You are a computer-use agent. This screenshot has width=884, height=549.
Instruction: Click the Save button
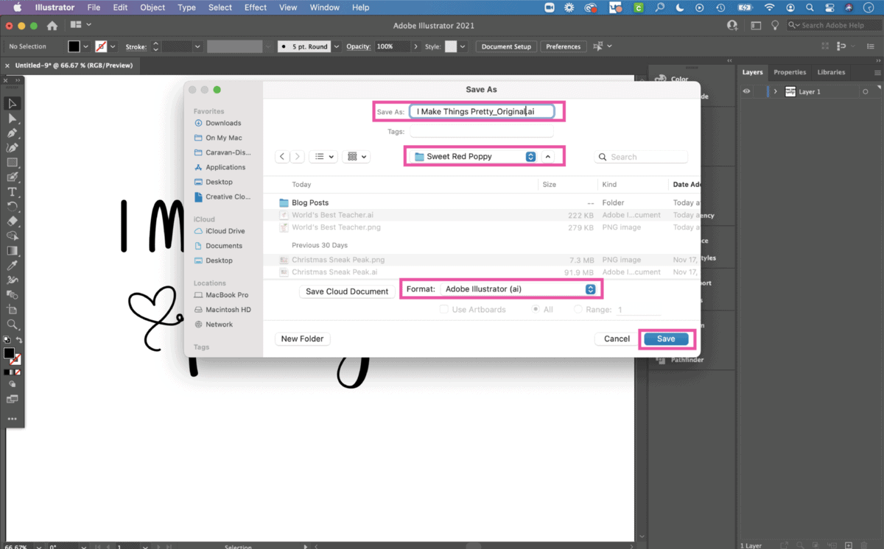pyautogui.click(x=667, y=339)
